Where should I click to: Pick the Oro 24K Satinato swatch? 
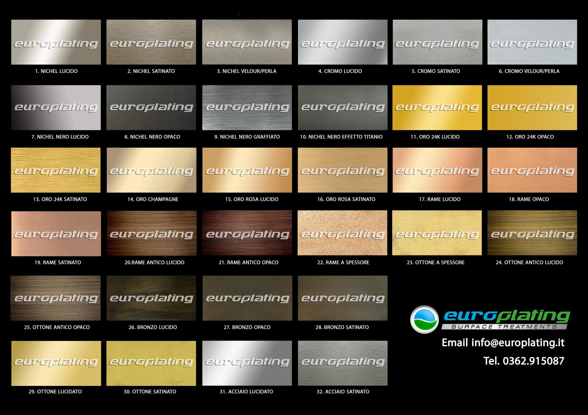pyautogui.click(x=56, y=170)
